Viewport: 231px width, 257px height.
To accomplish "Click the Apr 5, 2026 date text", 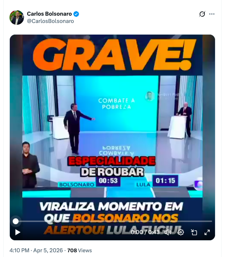I will point(48,250).
